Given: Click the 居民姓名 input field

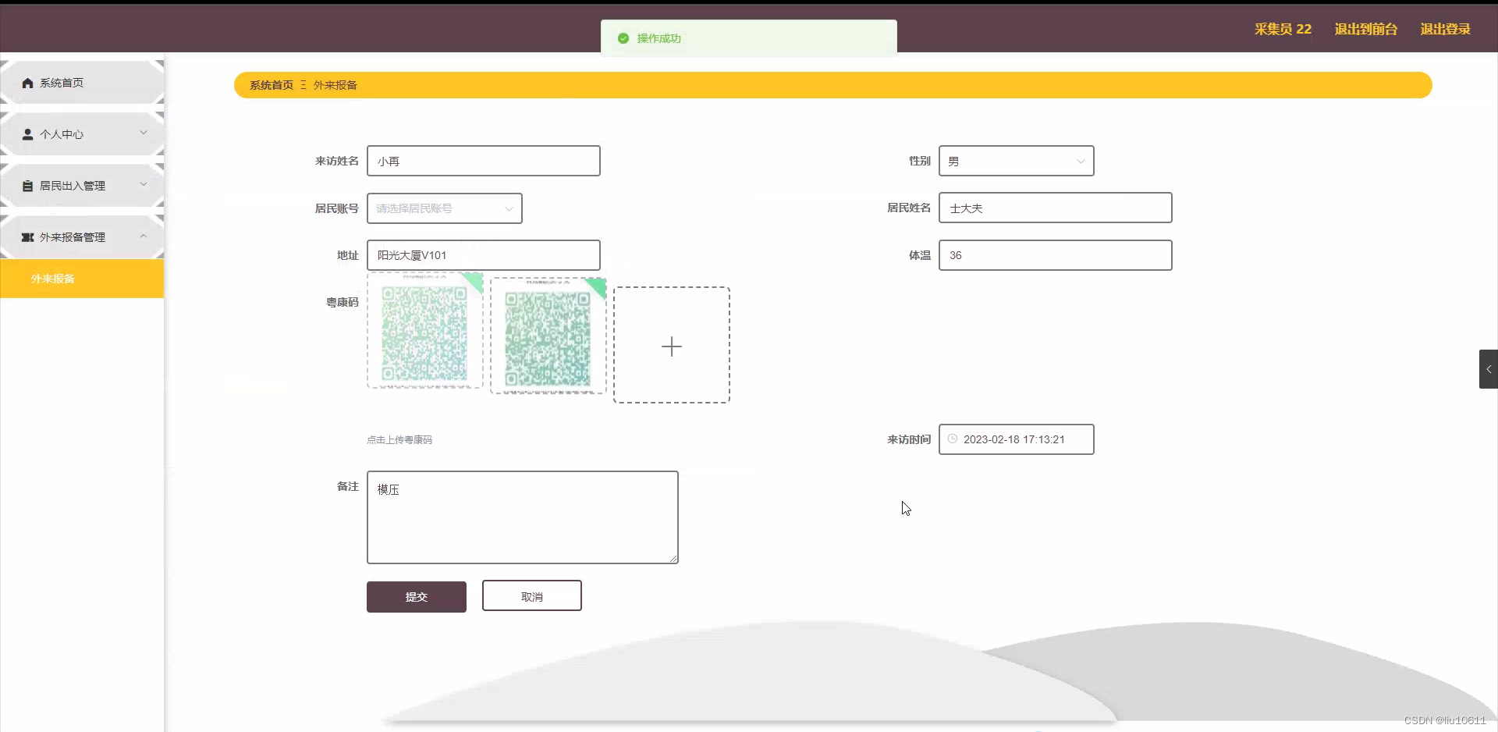Looking at the screenshot, I should point(1055,208).
